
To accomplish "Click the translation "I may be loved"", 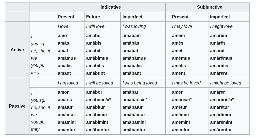I will point(186,83).
